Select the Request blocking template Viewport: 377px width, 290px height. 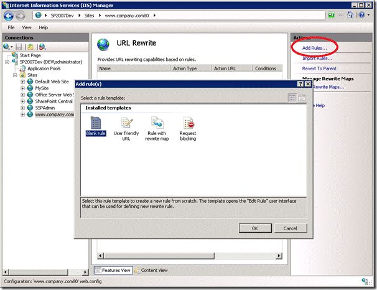pos(188,129)
